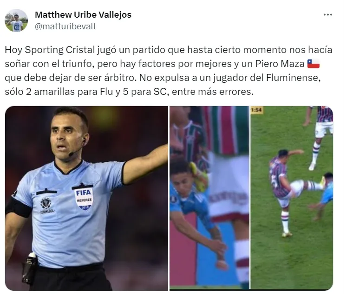Open the right image with 1:54 timestamp
This screenshot has height=294, width=346.
pos(292,198)
